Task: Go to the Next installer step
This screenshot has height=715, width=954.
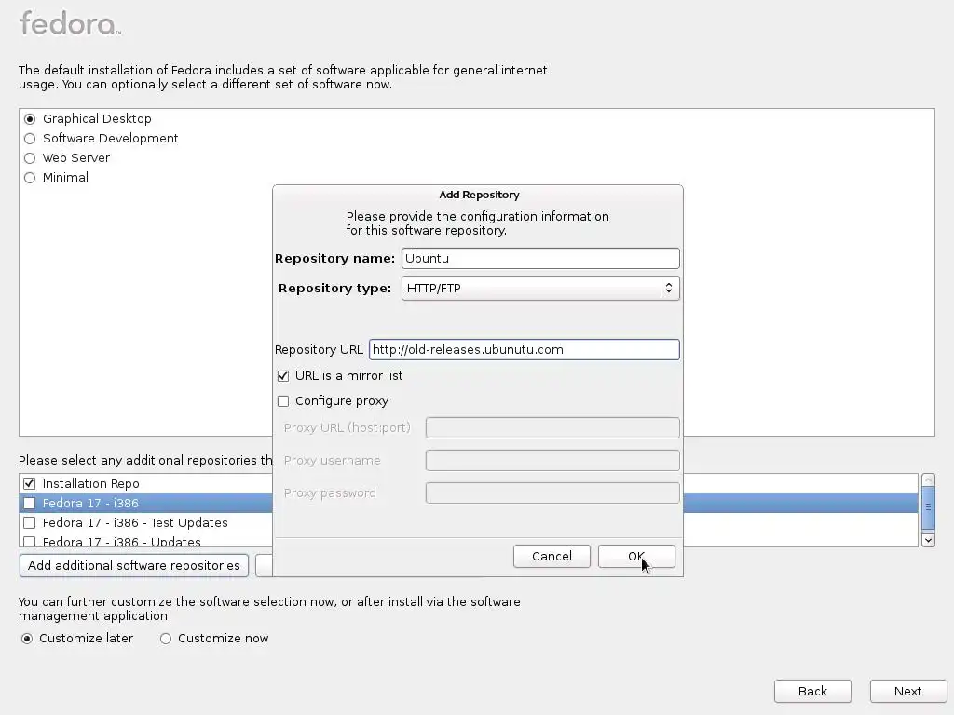Action: coord(908,692)
